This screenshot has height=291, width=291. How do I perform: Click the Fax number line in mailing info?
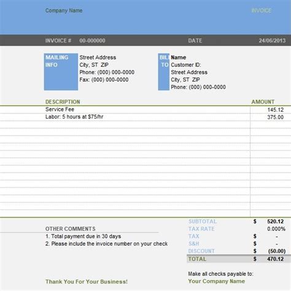coord(104,80)
